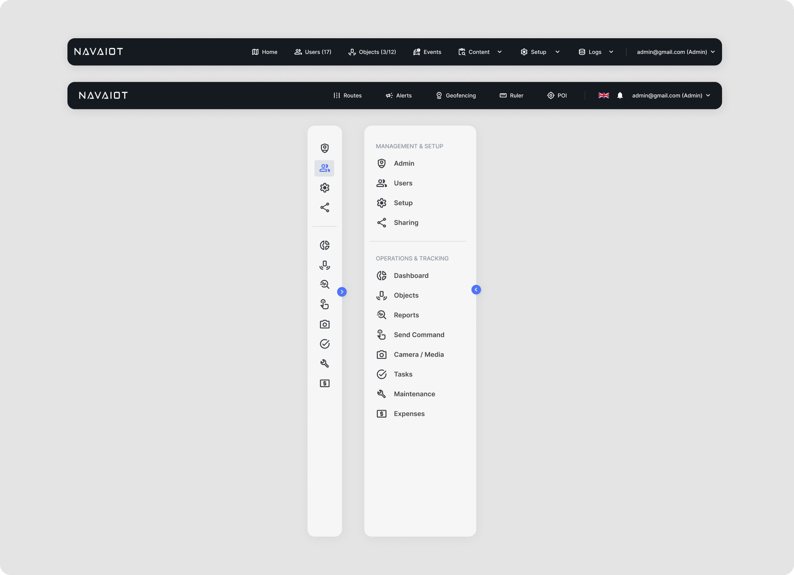Select the highlighted Users icon in collapsed sidebar
Image resolution: width=794 pixels, height=575 pixels.
coord(324,168)
